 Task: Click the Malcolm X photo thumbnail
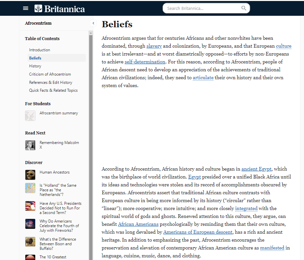tap(30, 145)
